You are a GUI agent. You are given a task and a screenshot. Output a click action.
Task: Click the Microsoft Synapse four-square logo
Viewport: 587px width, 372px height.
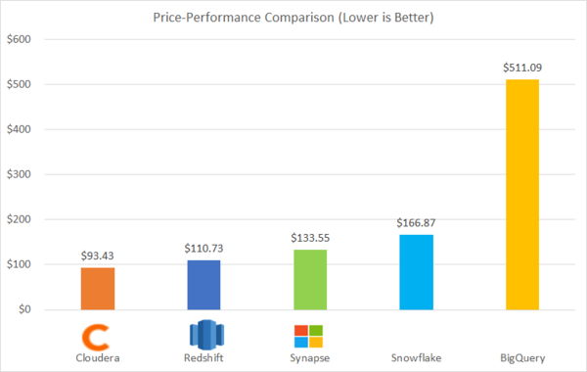(308, 336)
